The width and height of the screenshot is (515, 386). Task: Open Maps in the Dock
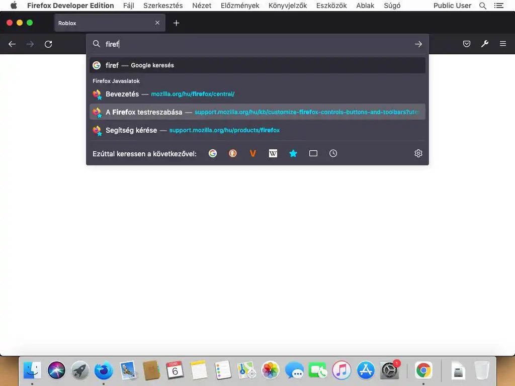coord(246,370)
